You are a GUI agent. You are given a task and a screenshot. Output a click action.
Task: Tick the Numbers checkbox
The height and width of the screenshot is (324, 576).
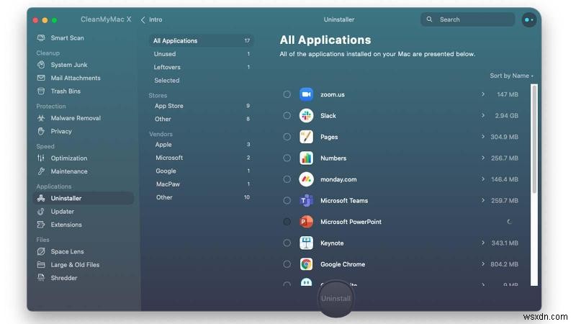287,158
